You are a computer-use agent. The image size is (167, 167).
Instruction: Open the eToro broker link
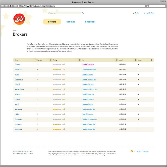17,74
